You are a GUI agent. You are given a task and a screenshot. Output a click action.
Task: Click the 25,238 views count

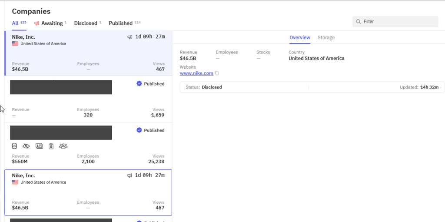point(156,162)
